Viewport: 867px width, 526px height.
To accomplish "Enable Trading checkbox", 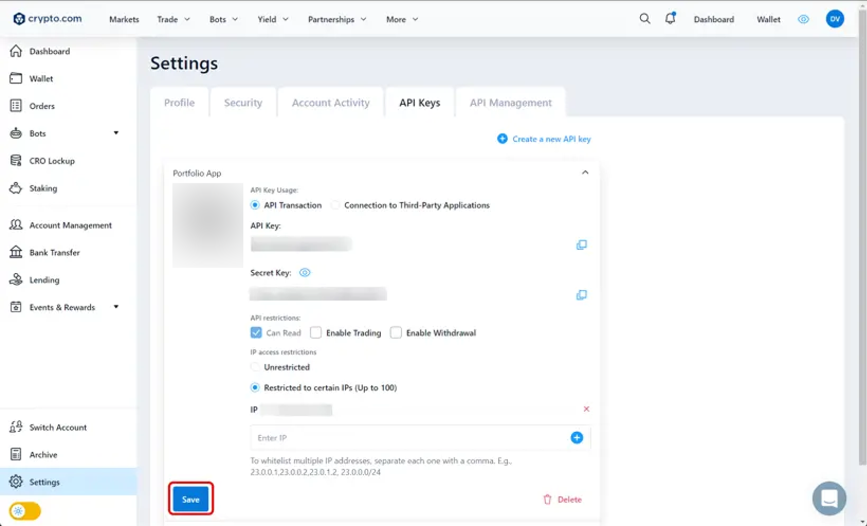I will 316,333.
